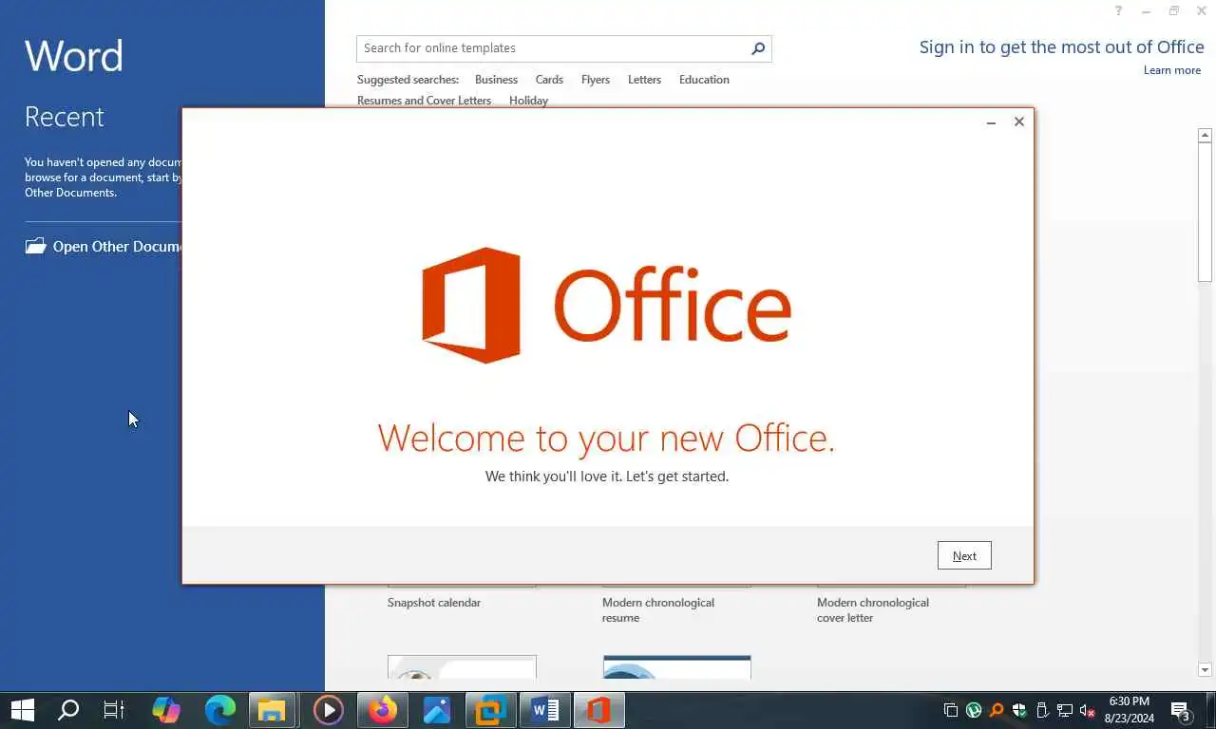Click the template search magnifier icon
Viewport: 1216px width, 729px height.
click(758, 48)
